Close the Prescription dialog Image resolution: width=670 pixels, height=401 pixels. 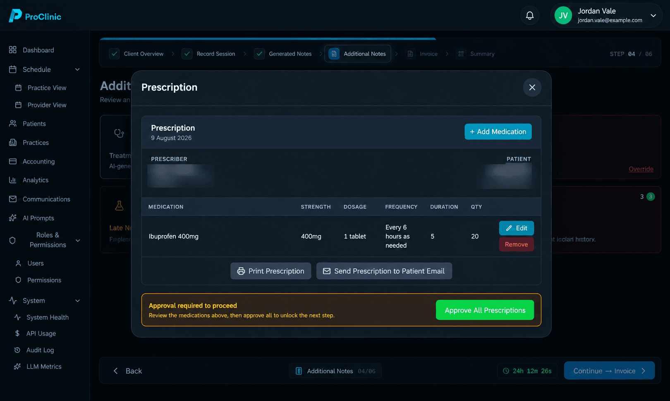point(532,87)
